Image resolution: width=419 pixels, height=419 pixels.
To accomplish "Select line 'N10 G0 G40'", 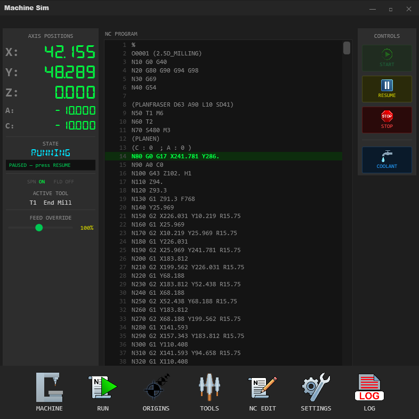I will click(x=223, y=62).
